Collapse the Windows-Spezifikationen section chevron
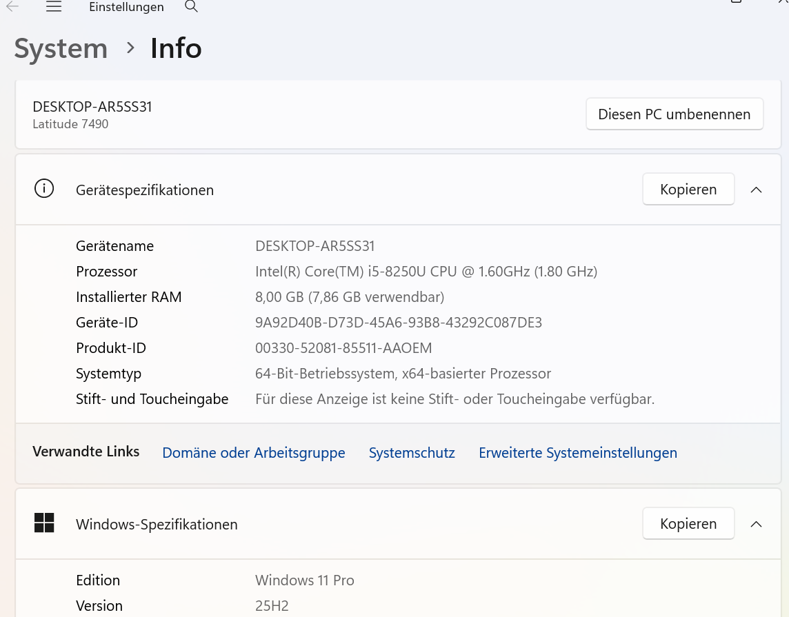 (756, 524)
